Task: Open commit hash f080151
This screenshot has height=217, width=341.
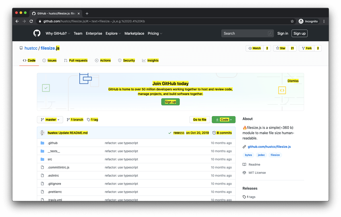Action: [179, 133]
